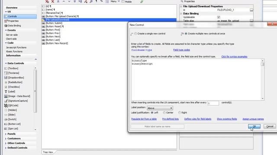Choose Left label justification

(x=152, y=113)
